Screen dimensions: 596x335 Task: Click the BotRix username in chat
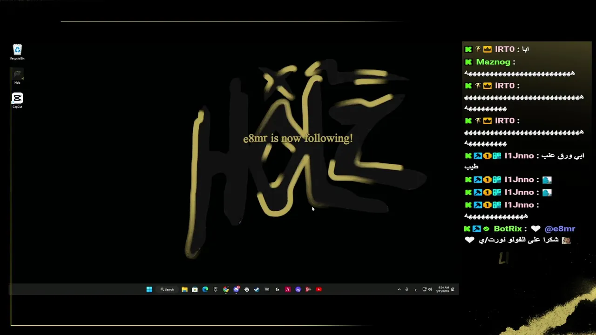click(x=508, y=229)
